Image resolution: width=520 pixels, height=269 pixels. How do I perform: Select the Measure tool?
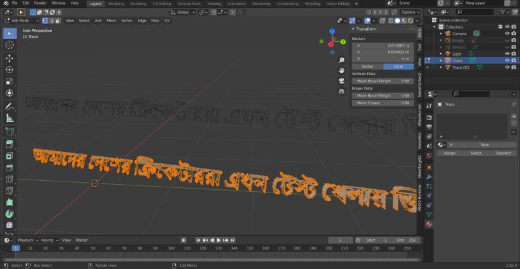click(x=10, y=118)
